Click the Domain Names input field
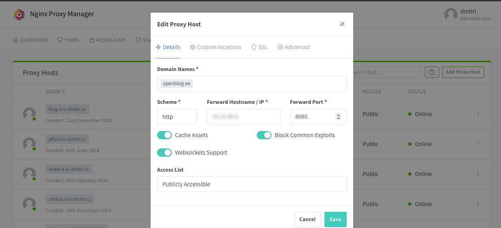 (x=269, y=84)
